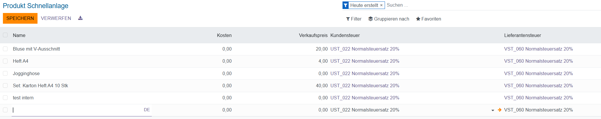
Task: Select the Jogginghose row checkbox
Action: point(5,73)
